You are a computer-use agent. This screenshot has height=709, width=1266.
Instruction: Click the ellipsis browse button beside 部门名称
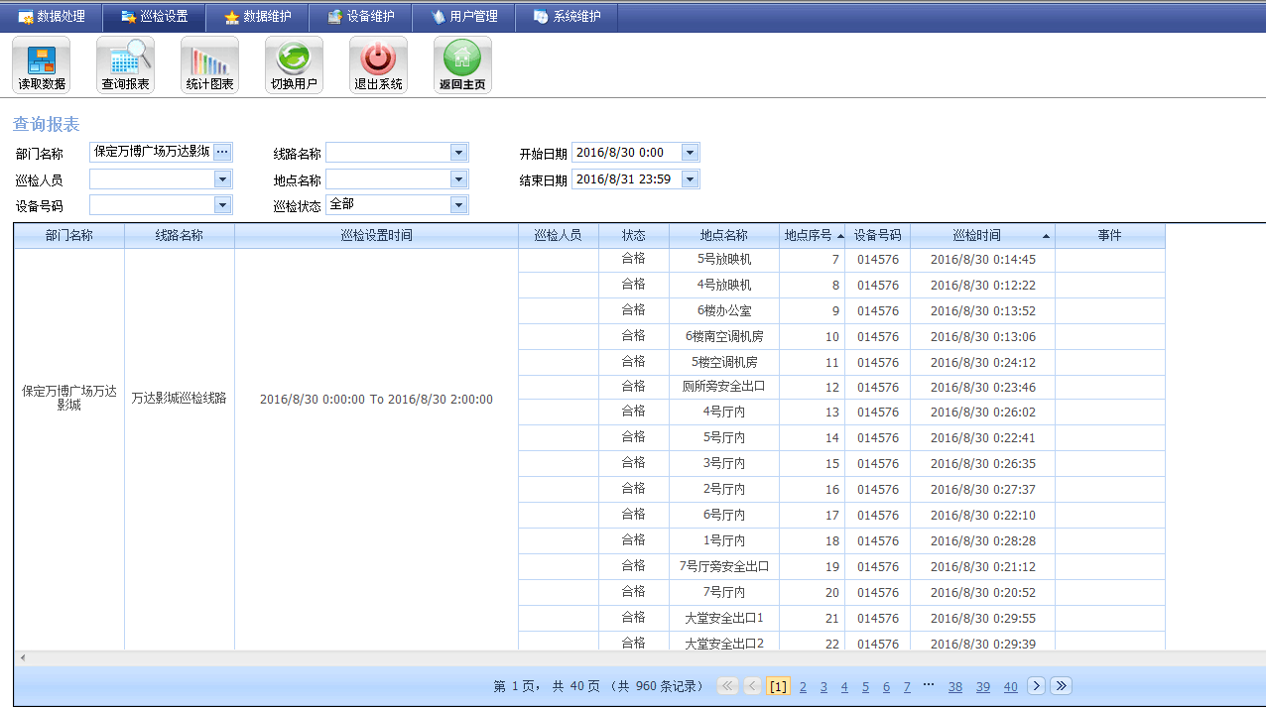click(222, 152)
